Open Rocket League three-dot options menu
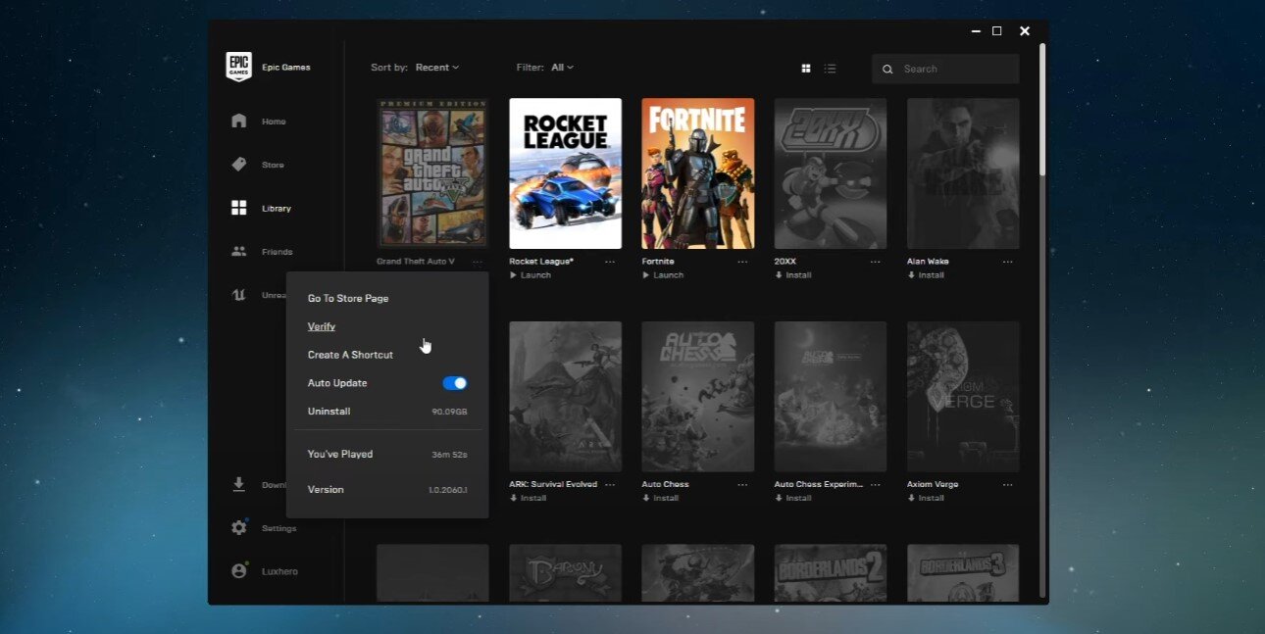 pyautogui.click(x=610, y=262)
